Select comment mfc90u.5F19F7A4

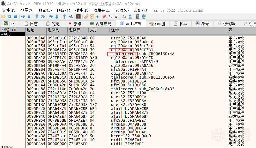[x=129, y=69]
